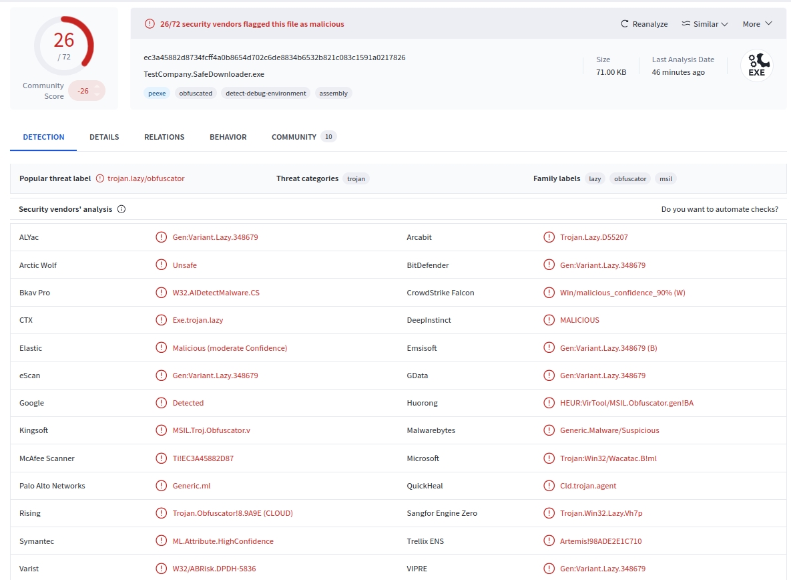This screenshot has width=791, height=580.
Task: Click alert icon beside CrowdStrike Falcon's result
Action: pos(549,293)
